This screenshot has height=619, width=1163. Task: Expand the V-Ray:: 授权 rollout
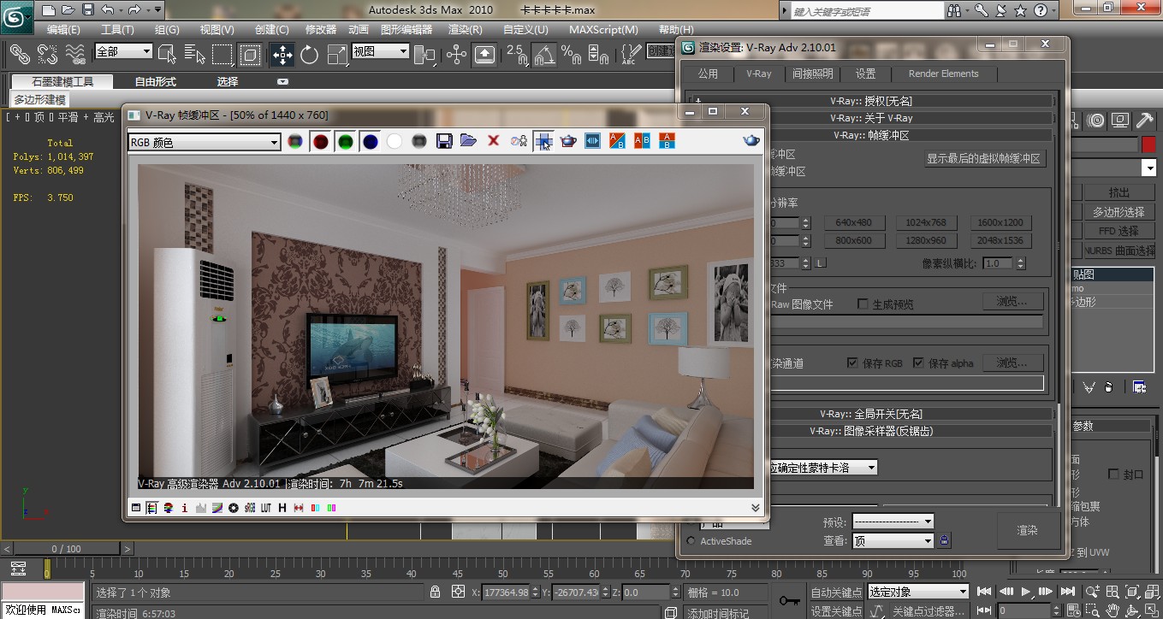871,101
